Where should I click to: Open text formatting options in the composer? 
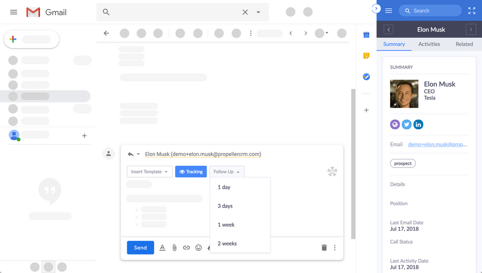[x=162, y=247]
